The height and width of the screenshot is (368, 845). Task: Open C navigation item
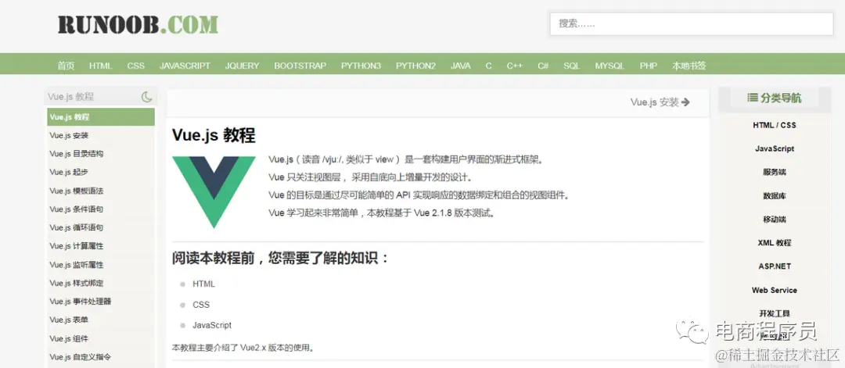(488, 66)
